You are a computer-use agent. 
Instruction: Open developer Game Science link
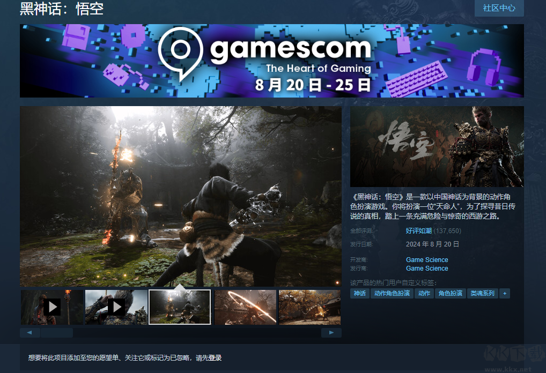click(427, 259)
